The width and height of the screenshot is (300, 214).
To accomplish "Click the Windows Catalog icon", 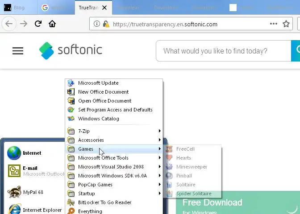I will [x=71, y=119].
